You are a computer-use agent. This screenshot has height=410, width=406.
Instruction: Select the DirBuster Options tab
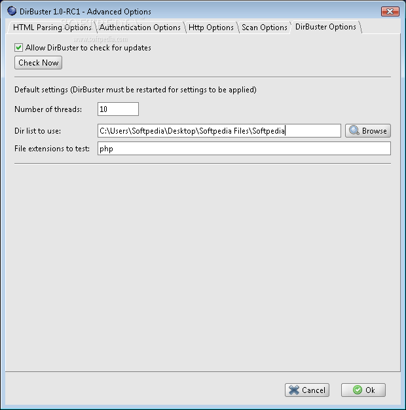(325, 27)
